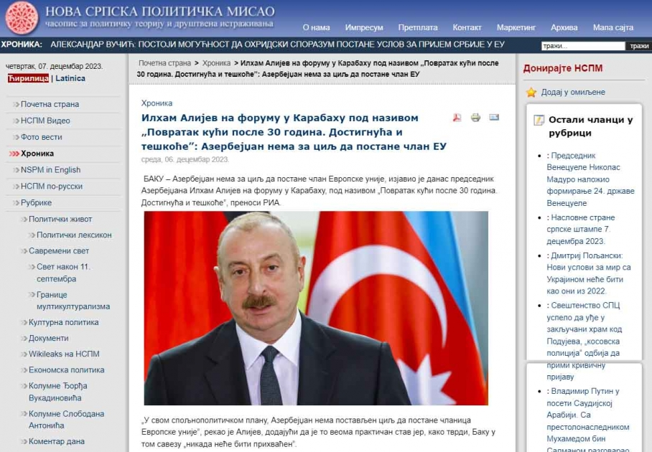Open Свештенство СПЦ article link
This screenshot has height=452, width=652.
(x=585, y=341)
